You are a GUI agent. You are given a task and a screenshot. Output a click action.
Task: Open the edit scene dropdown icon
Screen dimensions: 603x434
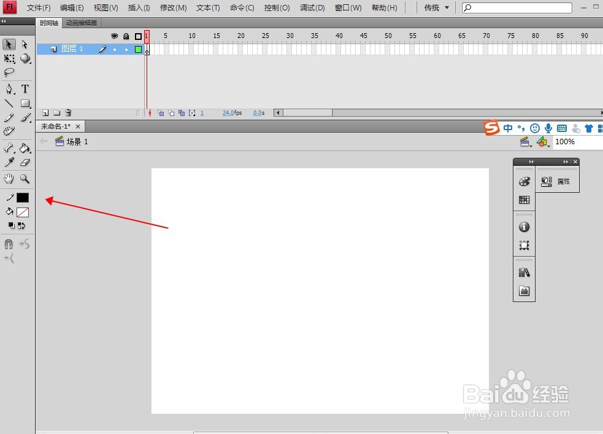click(526, 142)
